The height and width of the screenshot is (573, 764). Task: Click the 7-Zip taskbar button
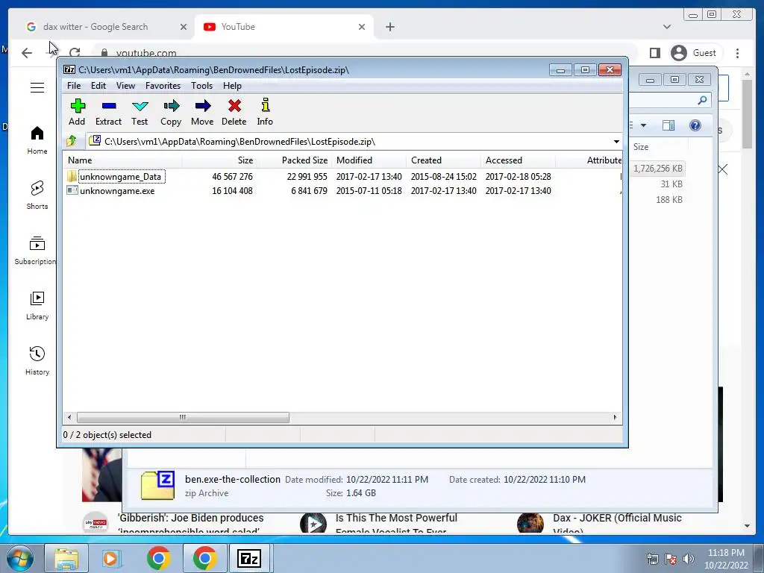pyautogui.click(x=249, y=558)
